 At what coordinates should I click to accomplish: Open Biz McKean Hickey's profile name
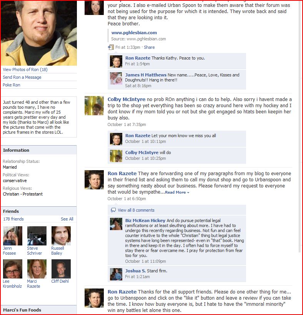[145, 220]
